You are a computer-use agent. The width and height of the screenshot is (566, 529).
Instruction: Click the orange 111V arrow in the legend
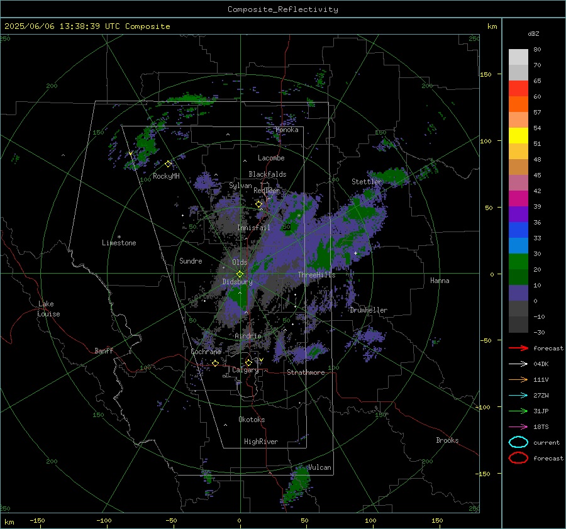(x=518, y=379)
